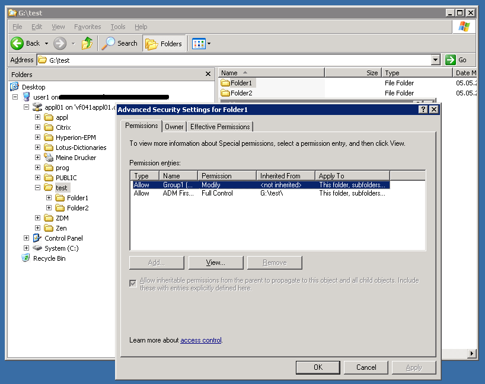This screenshot has height=384, width=485.
Task: Open the Views icon in toolbar
Action: [199, 44]
